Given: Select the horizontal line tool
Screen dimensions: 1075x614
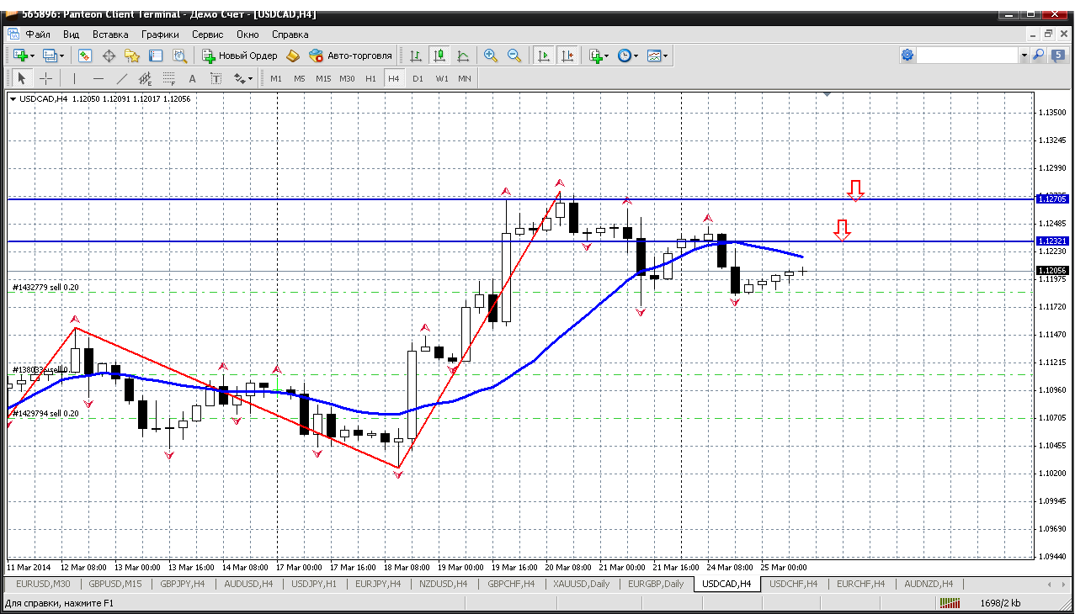Looking at the screenshot, I should tap(98, 78).
